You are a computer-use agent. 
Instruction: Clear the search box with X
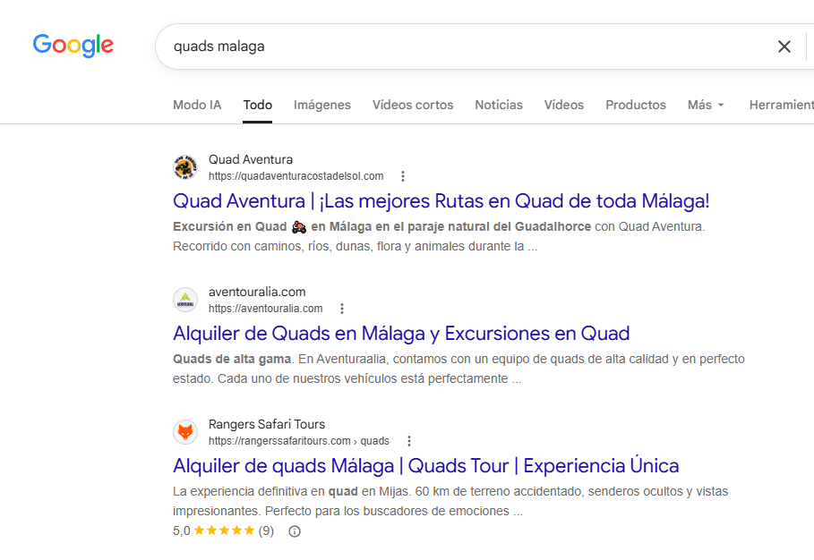[x=784, y=47]
